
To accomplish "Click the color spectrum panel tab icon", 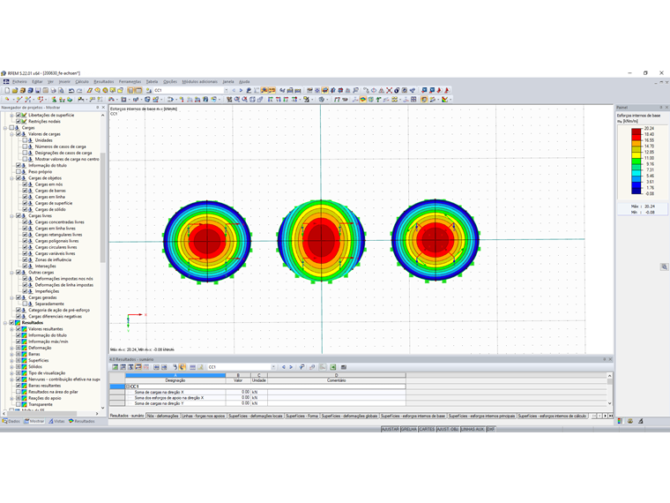I will pyautogui.click(x=620, y=421).
